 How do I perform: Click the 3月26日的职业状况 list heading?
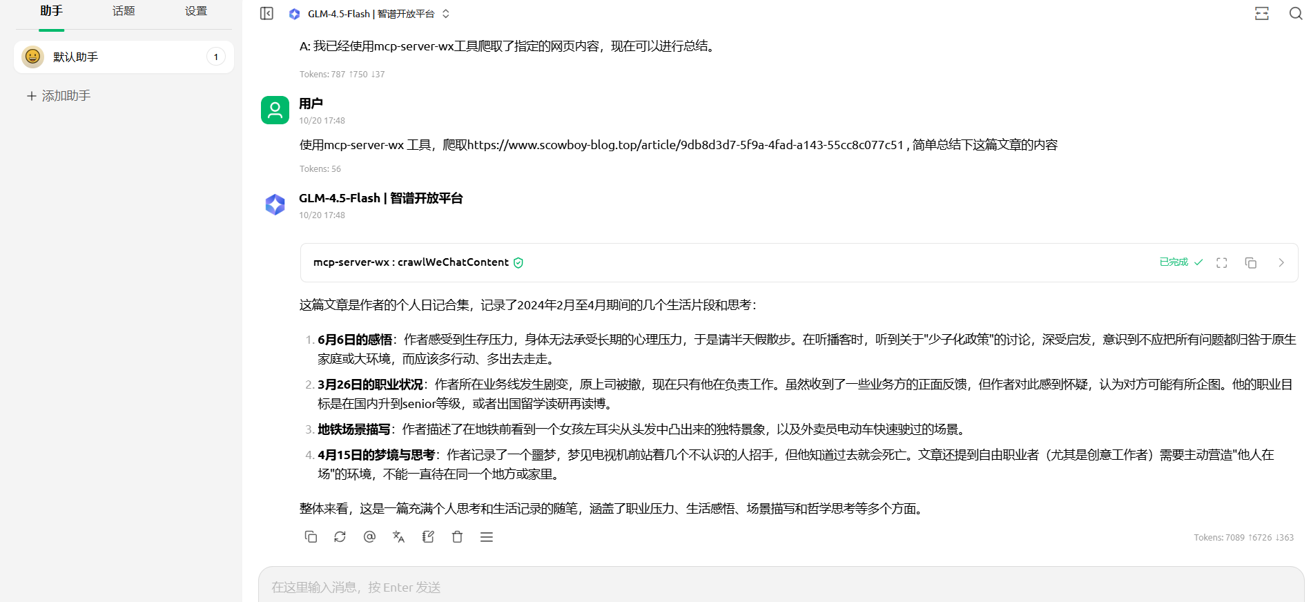pyautogui.click(x=371, y=385)
